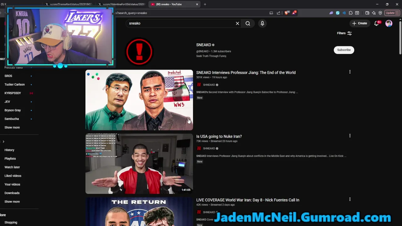Open the share page icon in address bar
This screenshot has height=226, width=402.
click(279, 13)
